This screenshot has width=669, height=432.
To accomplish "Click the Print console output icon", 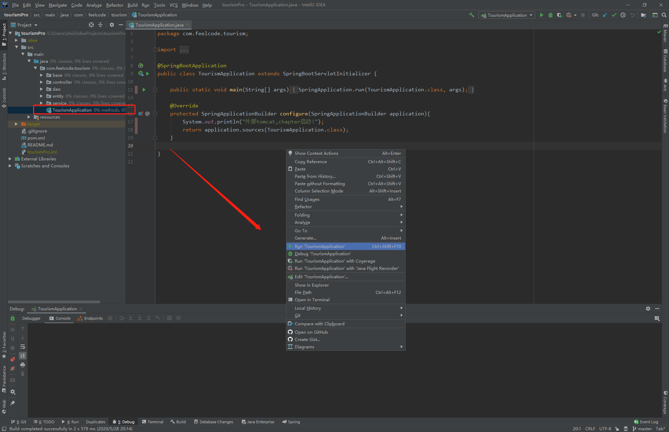I will tap(23, 365).
